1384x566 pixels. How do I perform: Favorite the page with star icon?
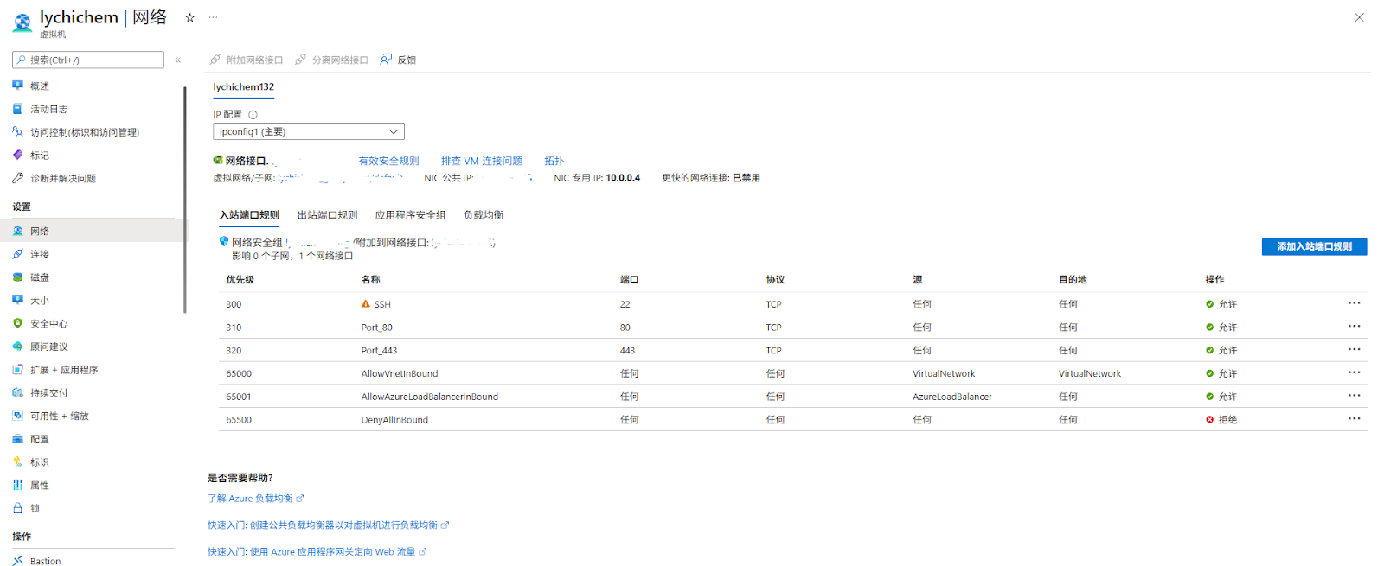pos(190,17)
